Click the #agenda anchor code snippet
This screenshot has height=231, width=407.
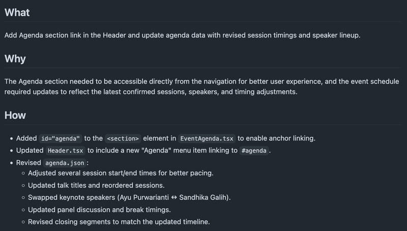(253, 151)
